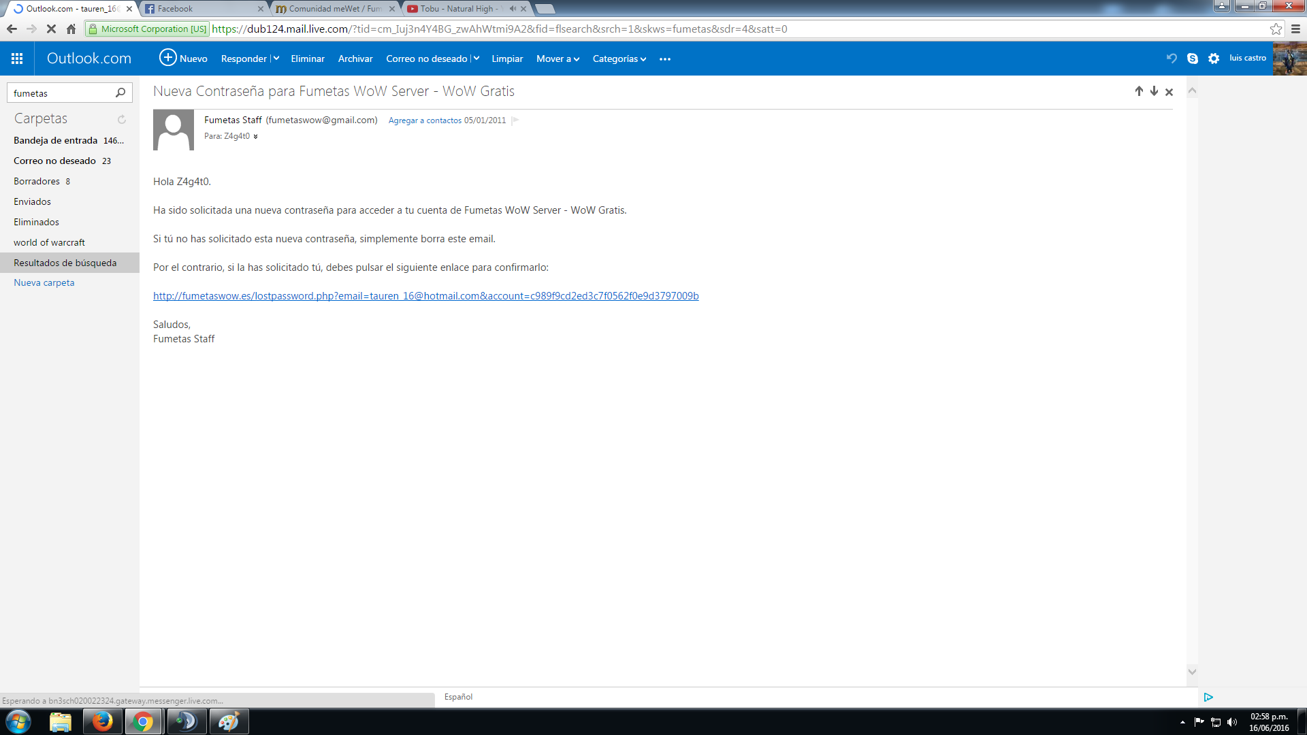Open Chrome menu button
The width and height of the screenshot is (1307, 735).
tap(1296, 29)
